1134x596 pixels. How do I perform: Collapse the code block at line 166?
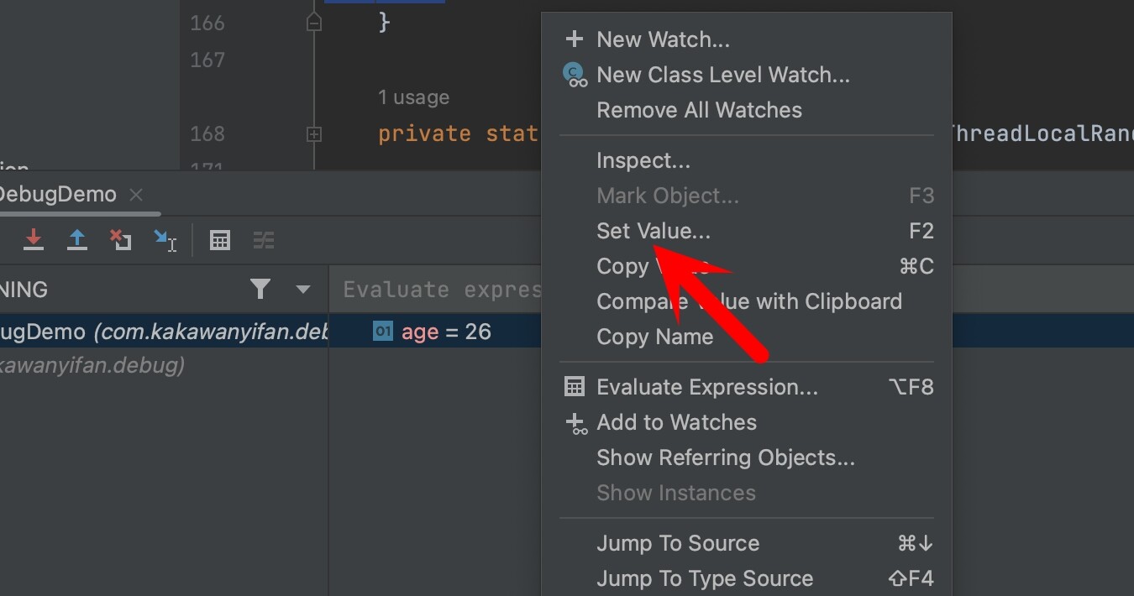click(x=313, y=23)
